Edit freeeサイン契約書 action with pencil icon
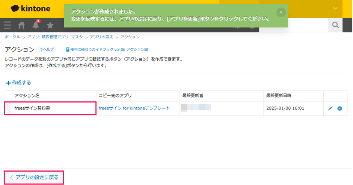This screenshot has width=353, height=185. pyautogui.click(x=330, y=108)
